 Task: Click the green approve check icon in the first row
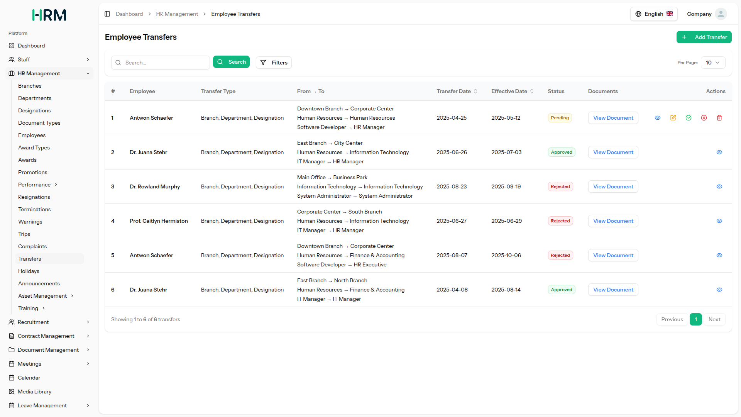[689, 118]
